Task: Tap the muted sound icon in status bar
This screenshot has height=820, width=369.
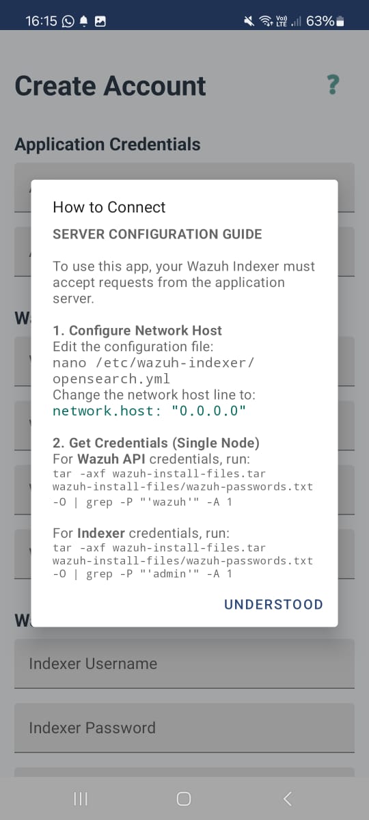Action: (249, 21)
